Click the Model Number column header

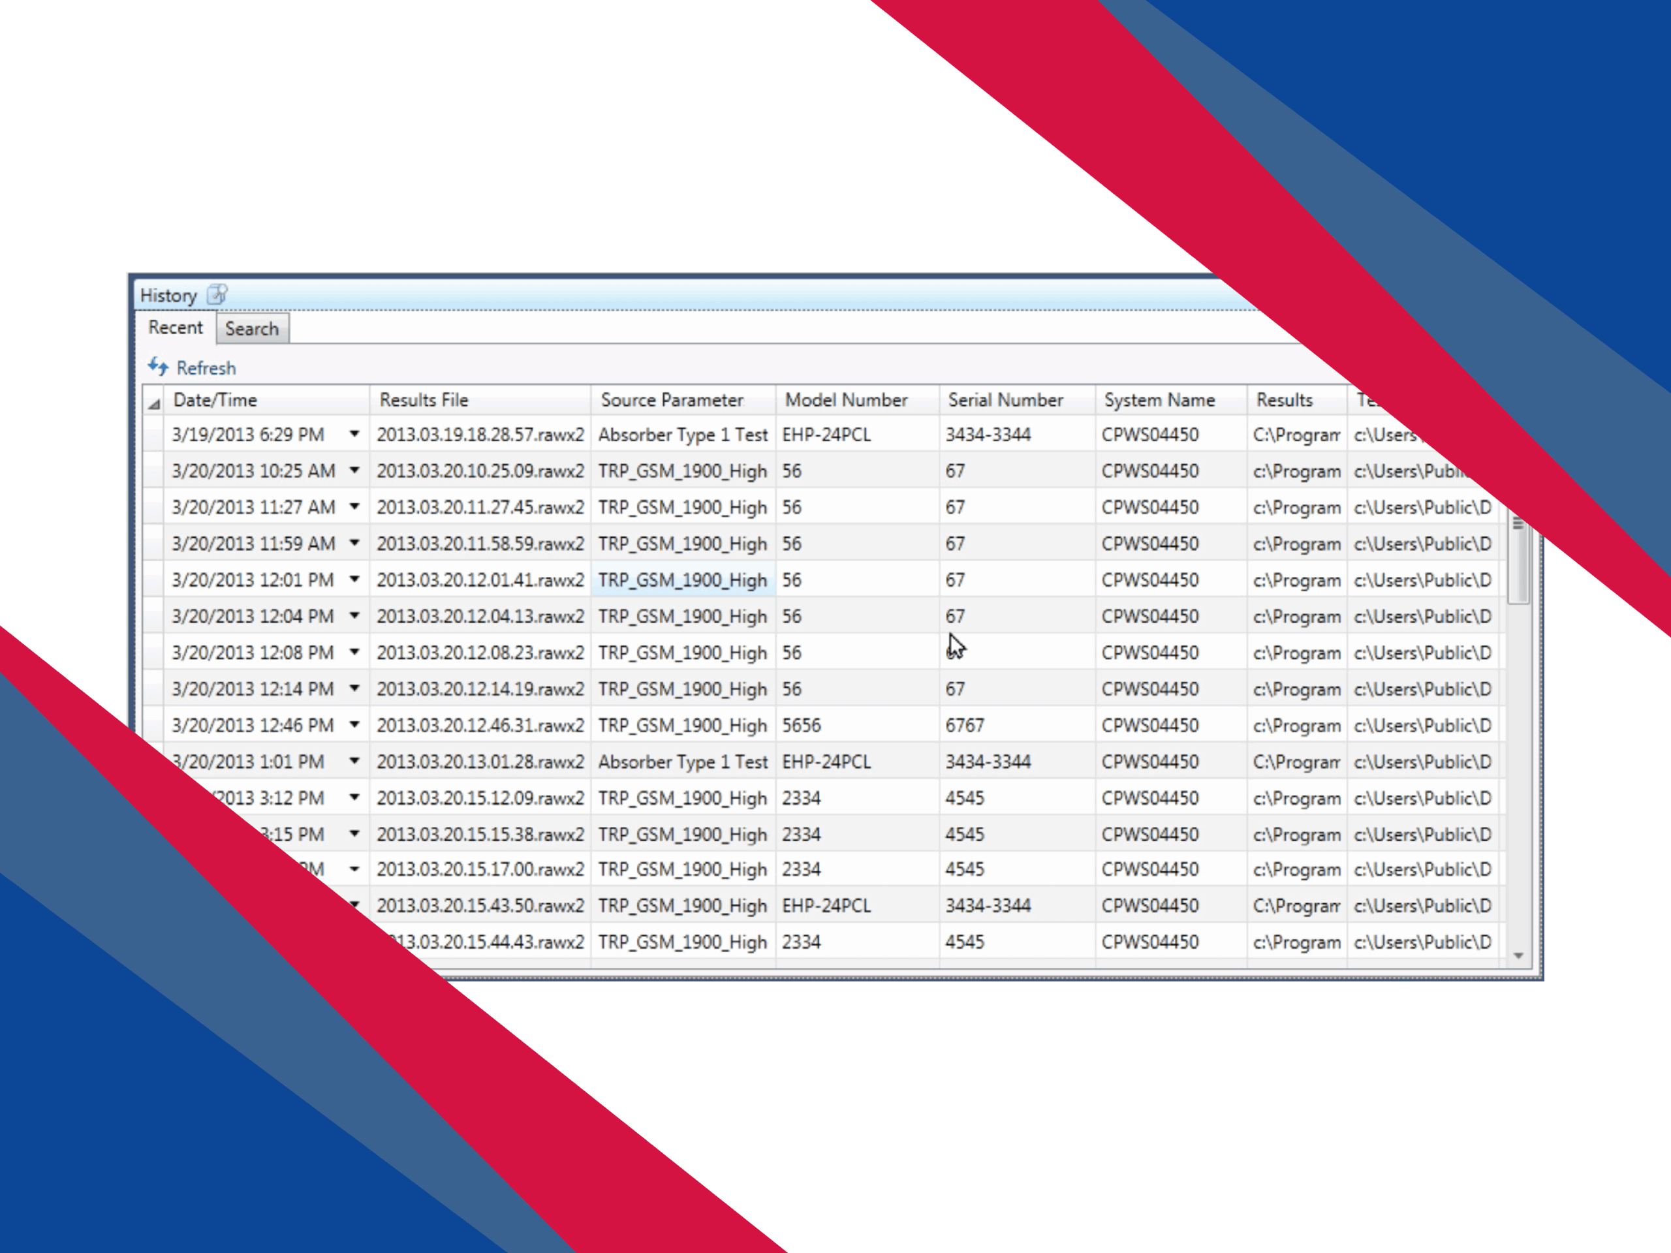coord(846,399)
